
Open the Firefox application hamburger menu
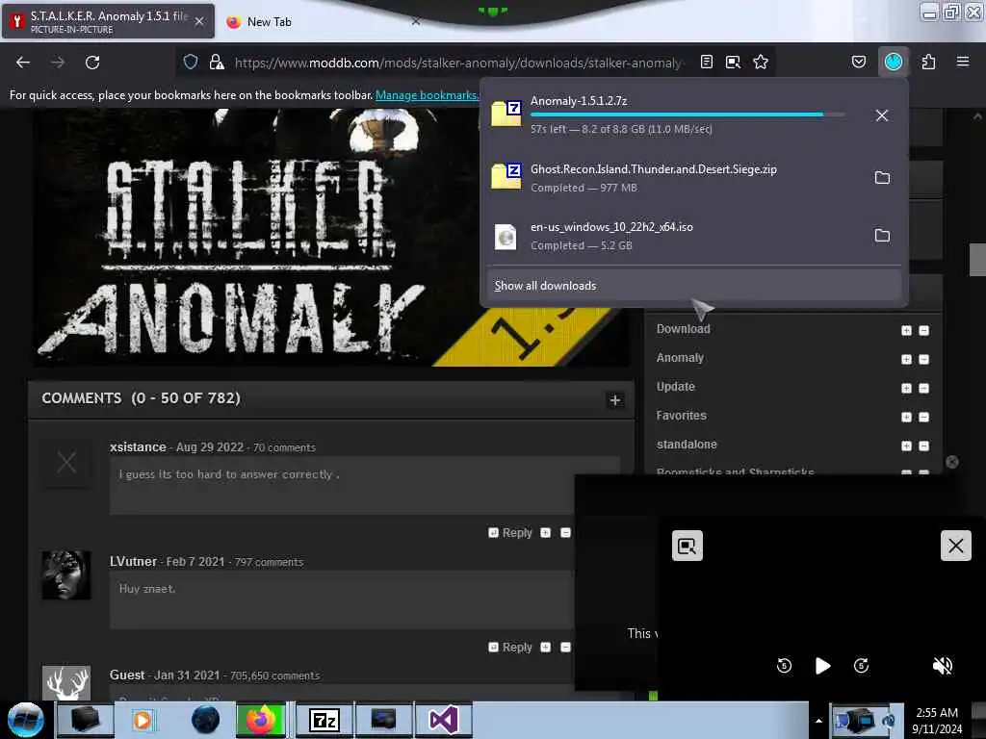[962, 62]
